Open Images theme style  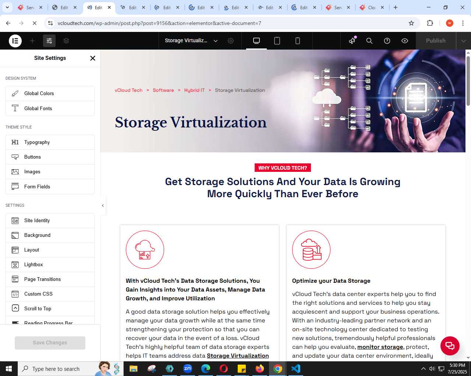[x=50, y=171]
